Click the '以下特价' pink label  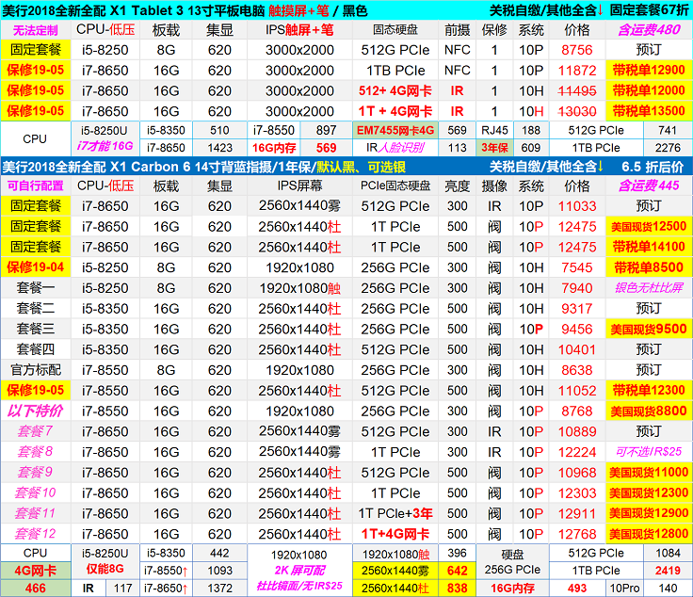click(x=36, y=411)
